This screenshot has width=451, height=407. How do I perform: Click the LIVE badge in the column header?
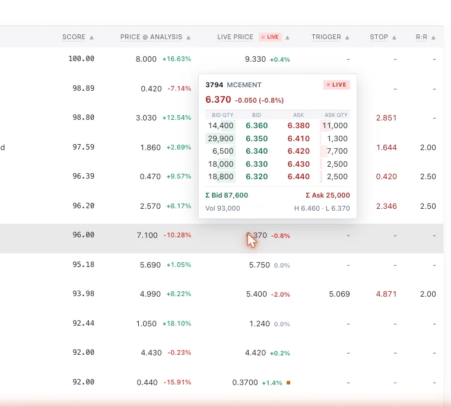point(270,37)
